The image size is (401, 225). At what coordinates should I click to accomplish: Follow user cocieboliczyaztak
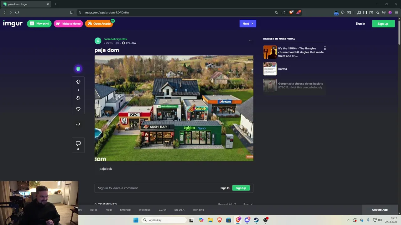coord(129,43)
